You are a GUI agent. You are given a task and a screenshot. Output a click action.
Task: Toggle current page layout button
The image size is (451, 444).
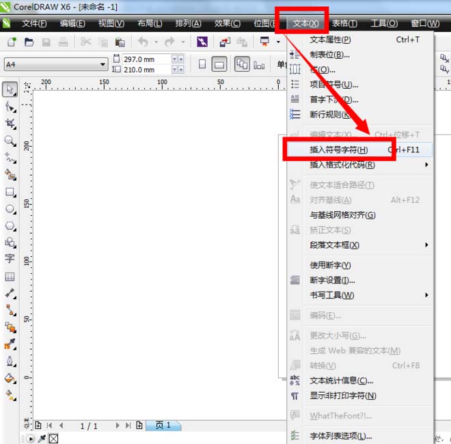(259, 66)
